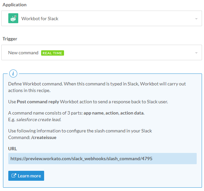Select the New command trigger text
The width and height of the screenshot is (204, 191).
[23, 53]
